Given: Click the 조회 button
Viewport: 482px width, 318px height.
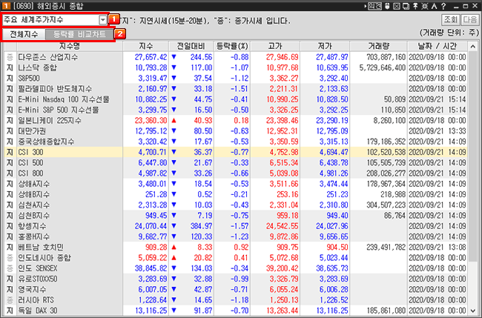Looking at the screenshot, I should click(451, 20).
